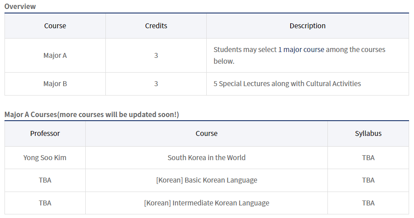Select the Major B row label
414x218 pixels.
[x=55, y=83]
